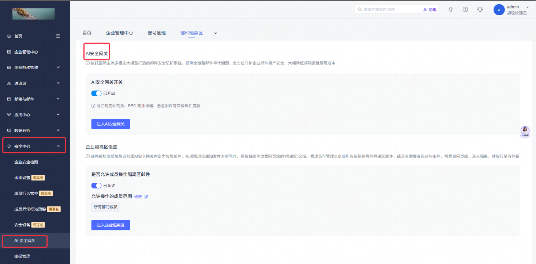Collapse the sidebar using the menu fold icon
Viewport: 536px width, 264px height.
[58, 36]
